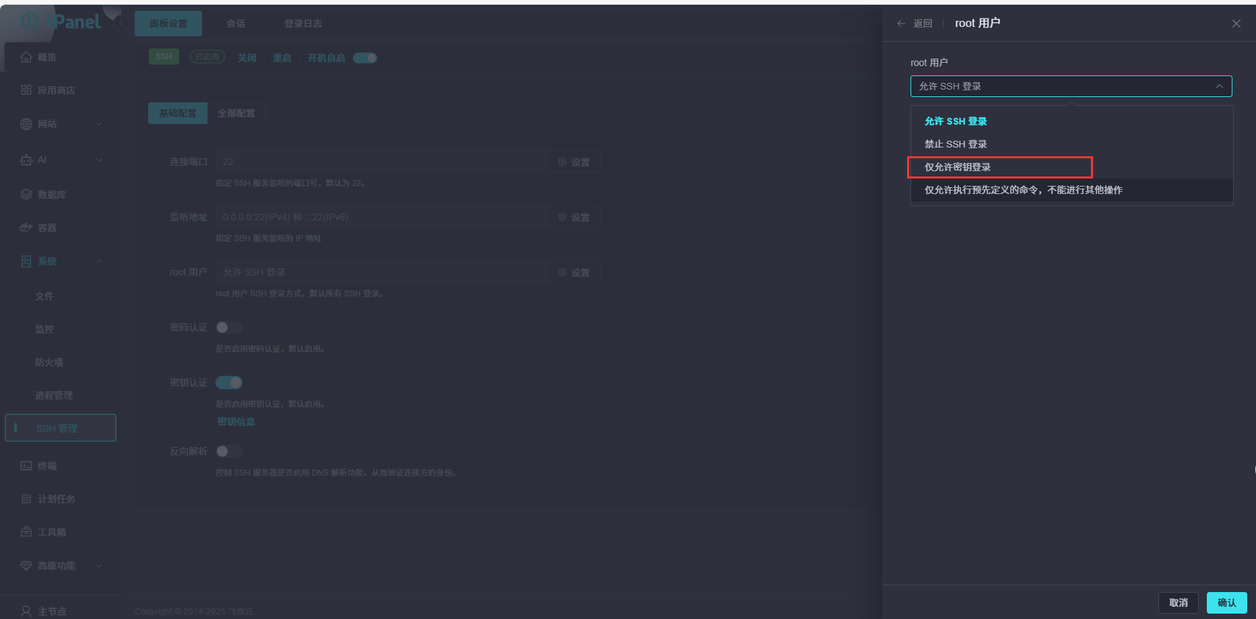1256x619 pixels.
Task: Open the Toolbox icon in sidebar
Action: (26, 532)
